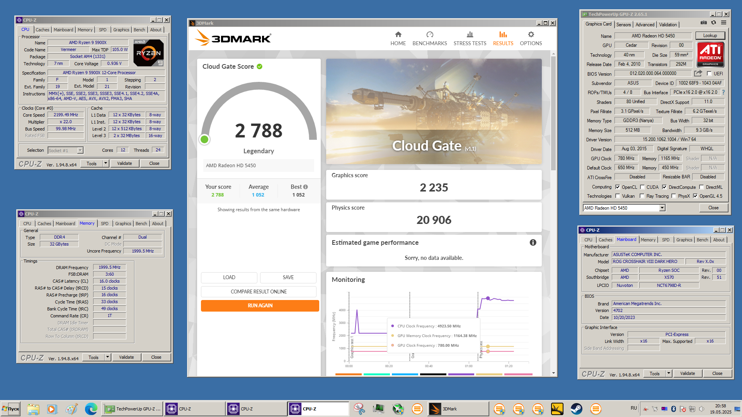The width and height of the screenshot is (742, 417).
Task: Open Steam from the taskbar
Action: coord(577,409)
